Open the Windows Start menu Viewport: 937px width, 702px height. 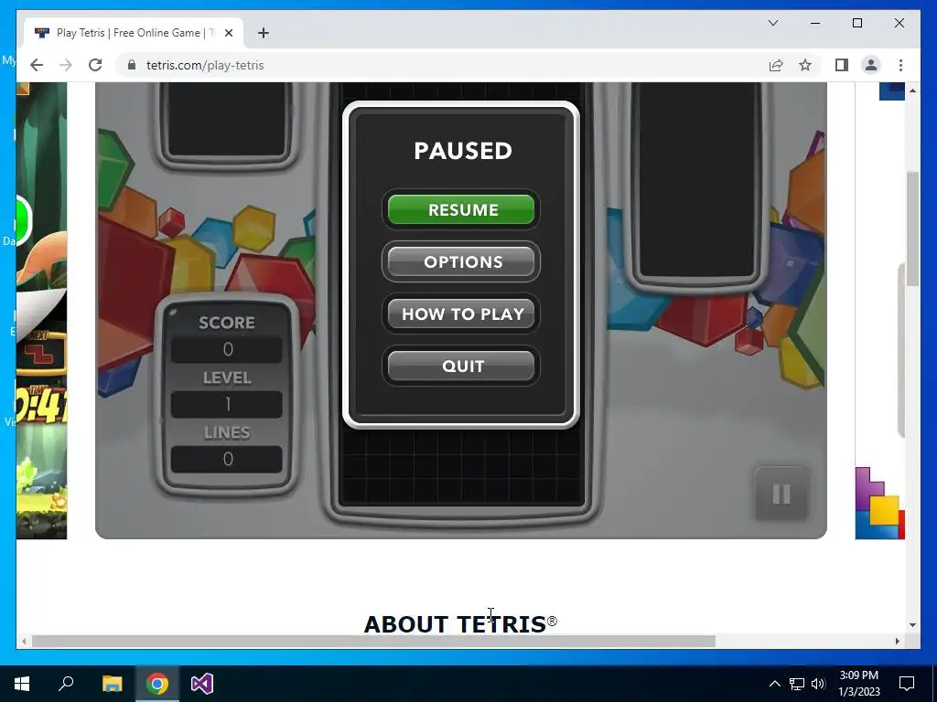pyautogui.click(x=22, y=684)
